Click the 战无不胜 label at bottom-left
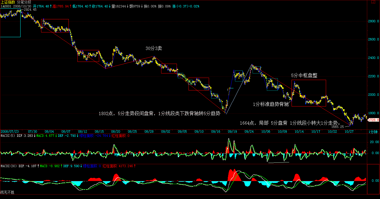Viewport: 380px width, 199px height. (7, 192)
